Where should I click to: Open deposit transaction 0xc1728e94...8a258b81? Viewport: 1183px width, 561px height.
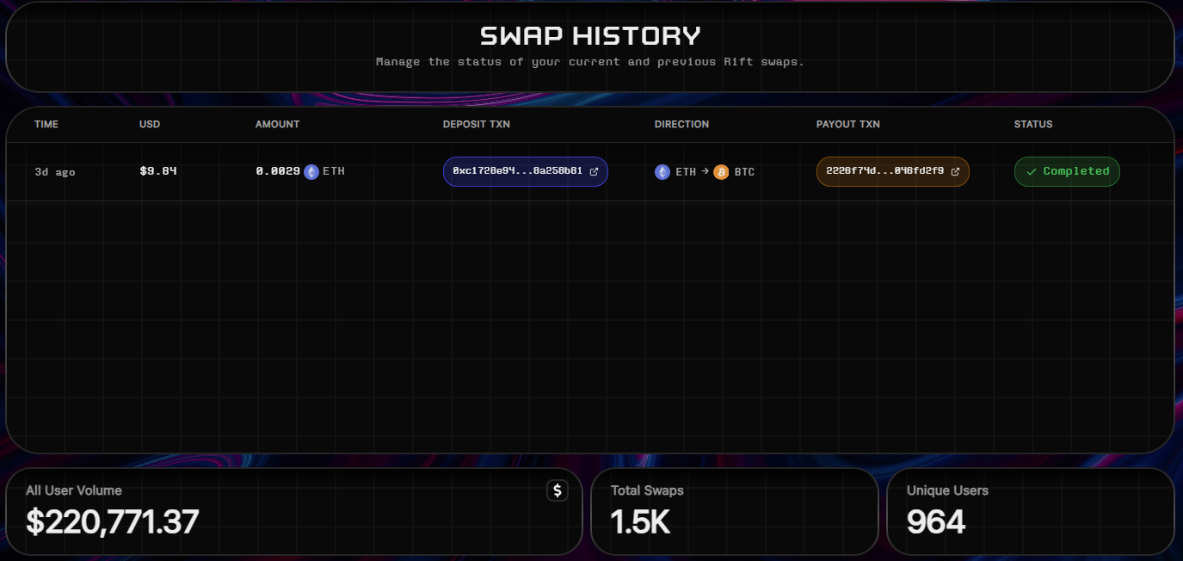tap(525, 170)
